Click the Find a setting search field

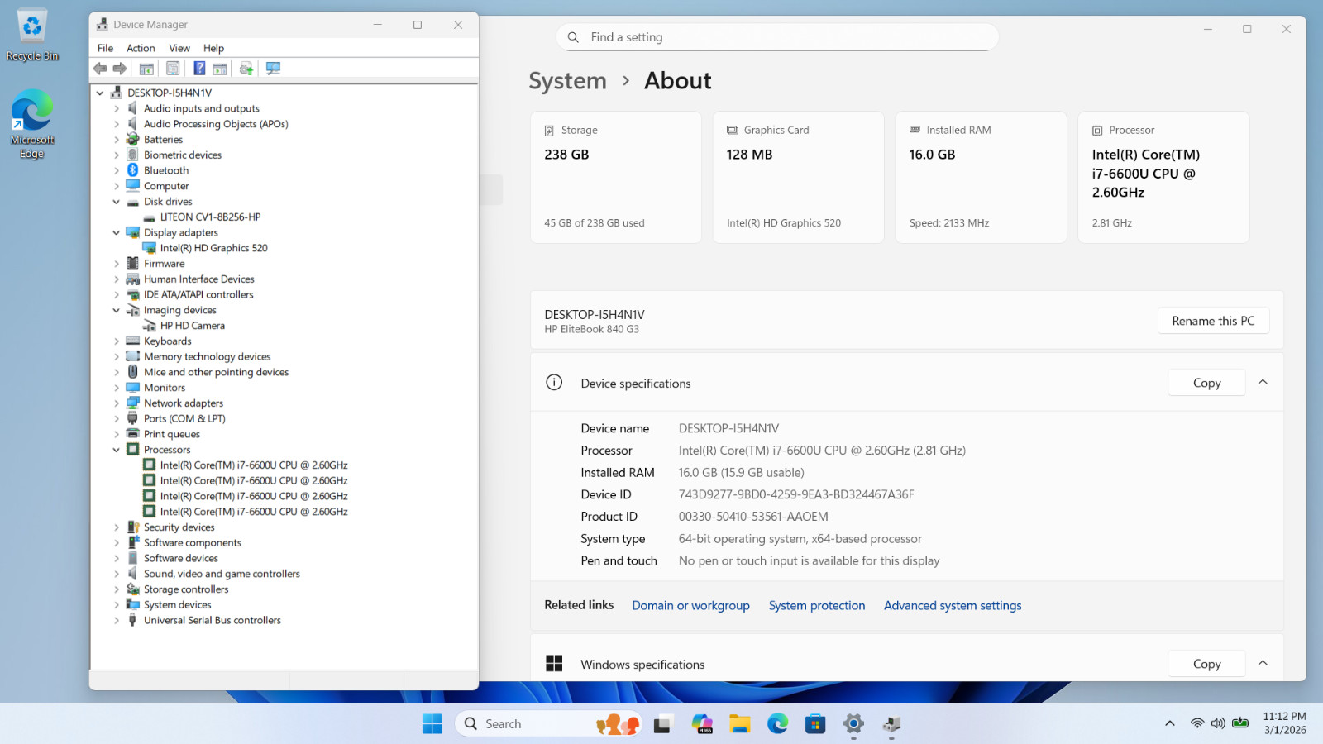tap(777, 37)
